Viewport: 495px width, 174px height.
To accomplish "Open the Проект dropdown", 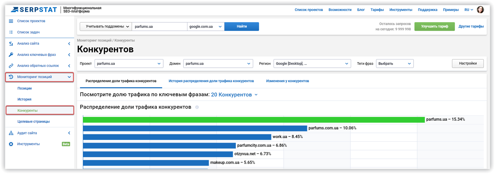I will pos(129,63).
